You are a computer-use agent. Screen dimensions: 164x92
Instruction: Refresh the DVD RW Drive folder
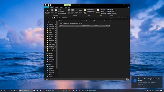109,18
